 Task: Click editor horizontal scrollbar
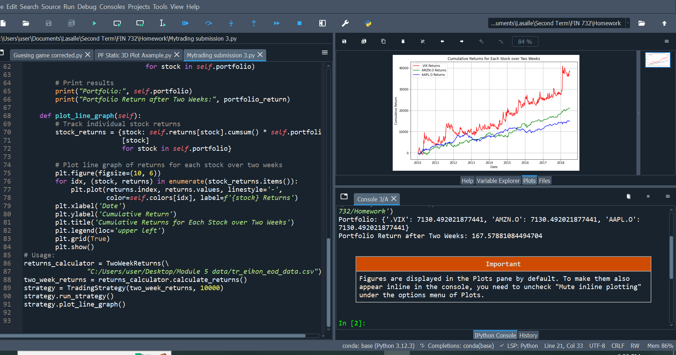pyautogui.click(x=153, y=335)
